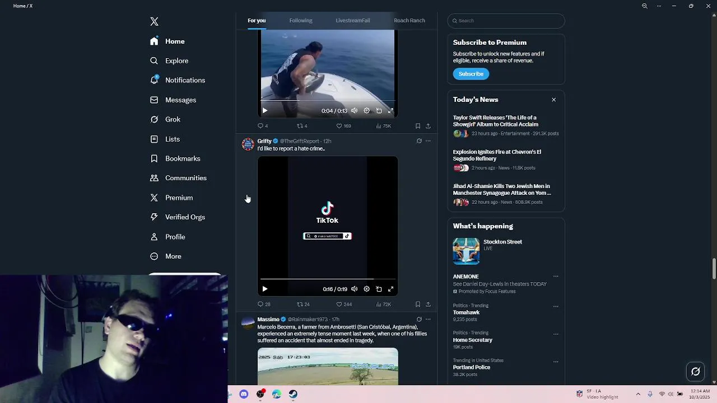Like Grifty's post with 244 likes
This screenshot has height=403, width=717.
[x=343, y=304]
